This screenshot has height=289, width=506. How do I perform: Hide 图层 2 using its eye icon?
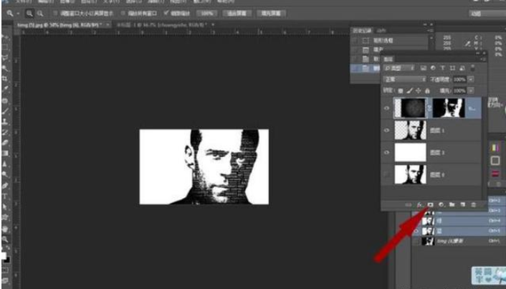387,152
